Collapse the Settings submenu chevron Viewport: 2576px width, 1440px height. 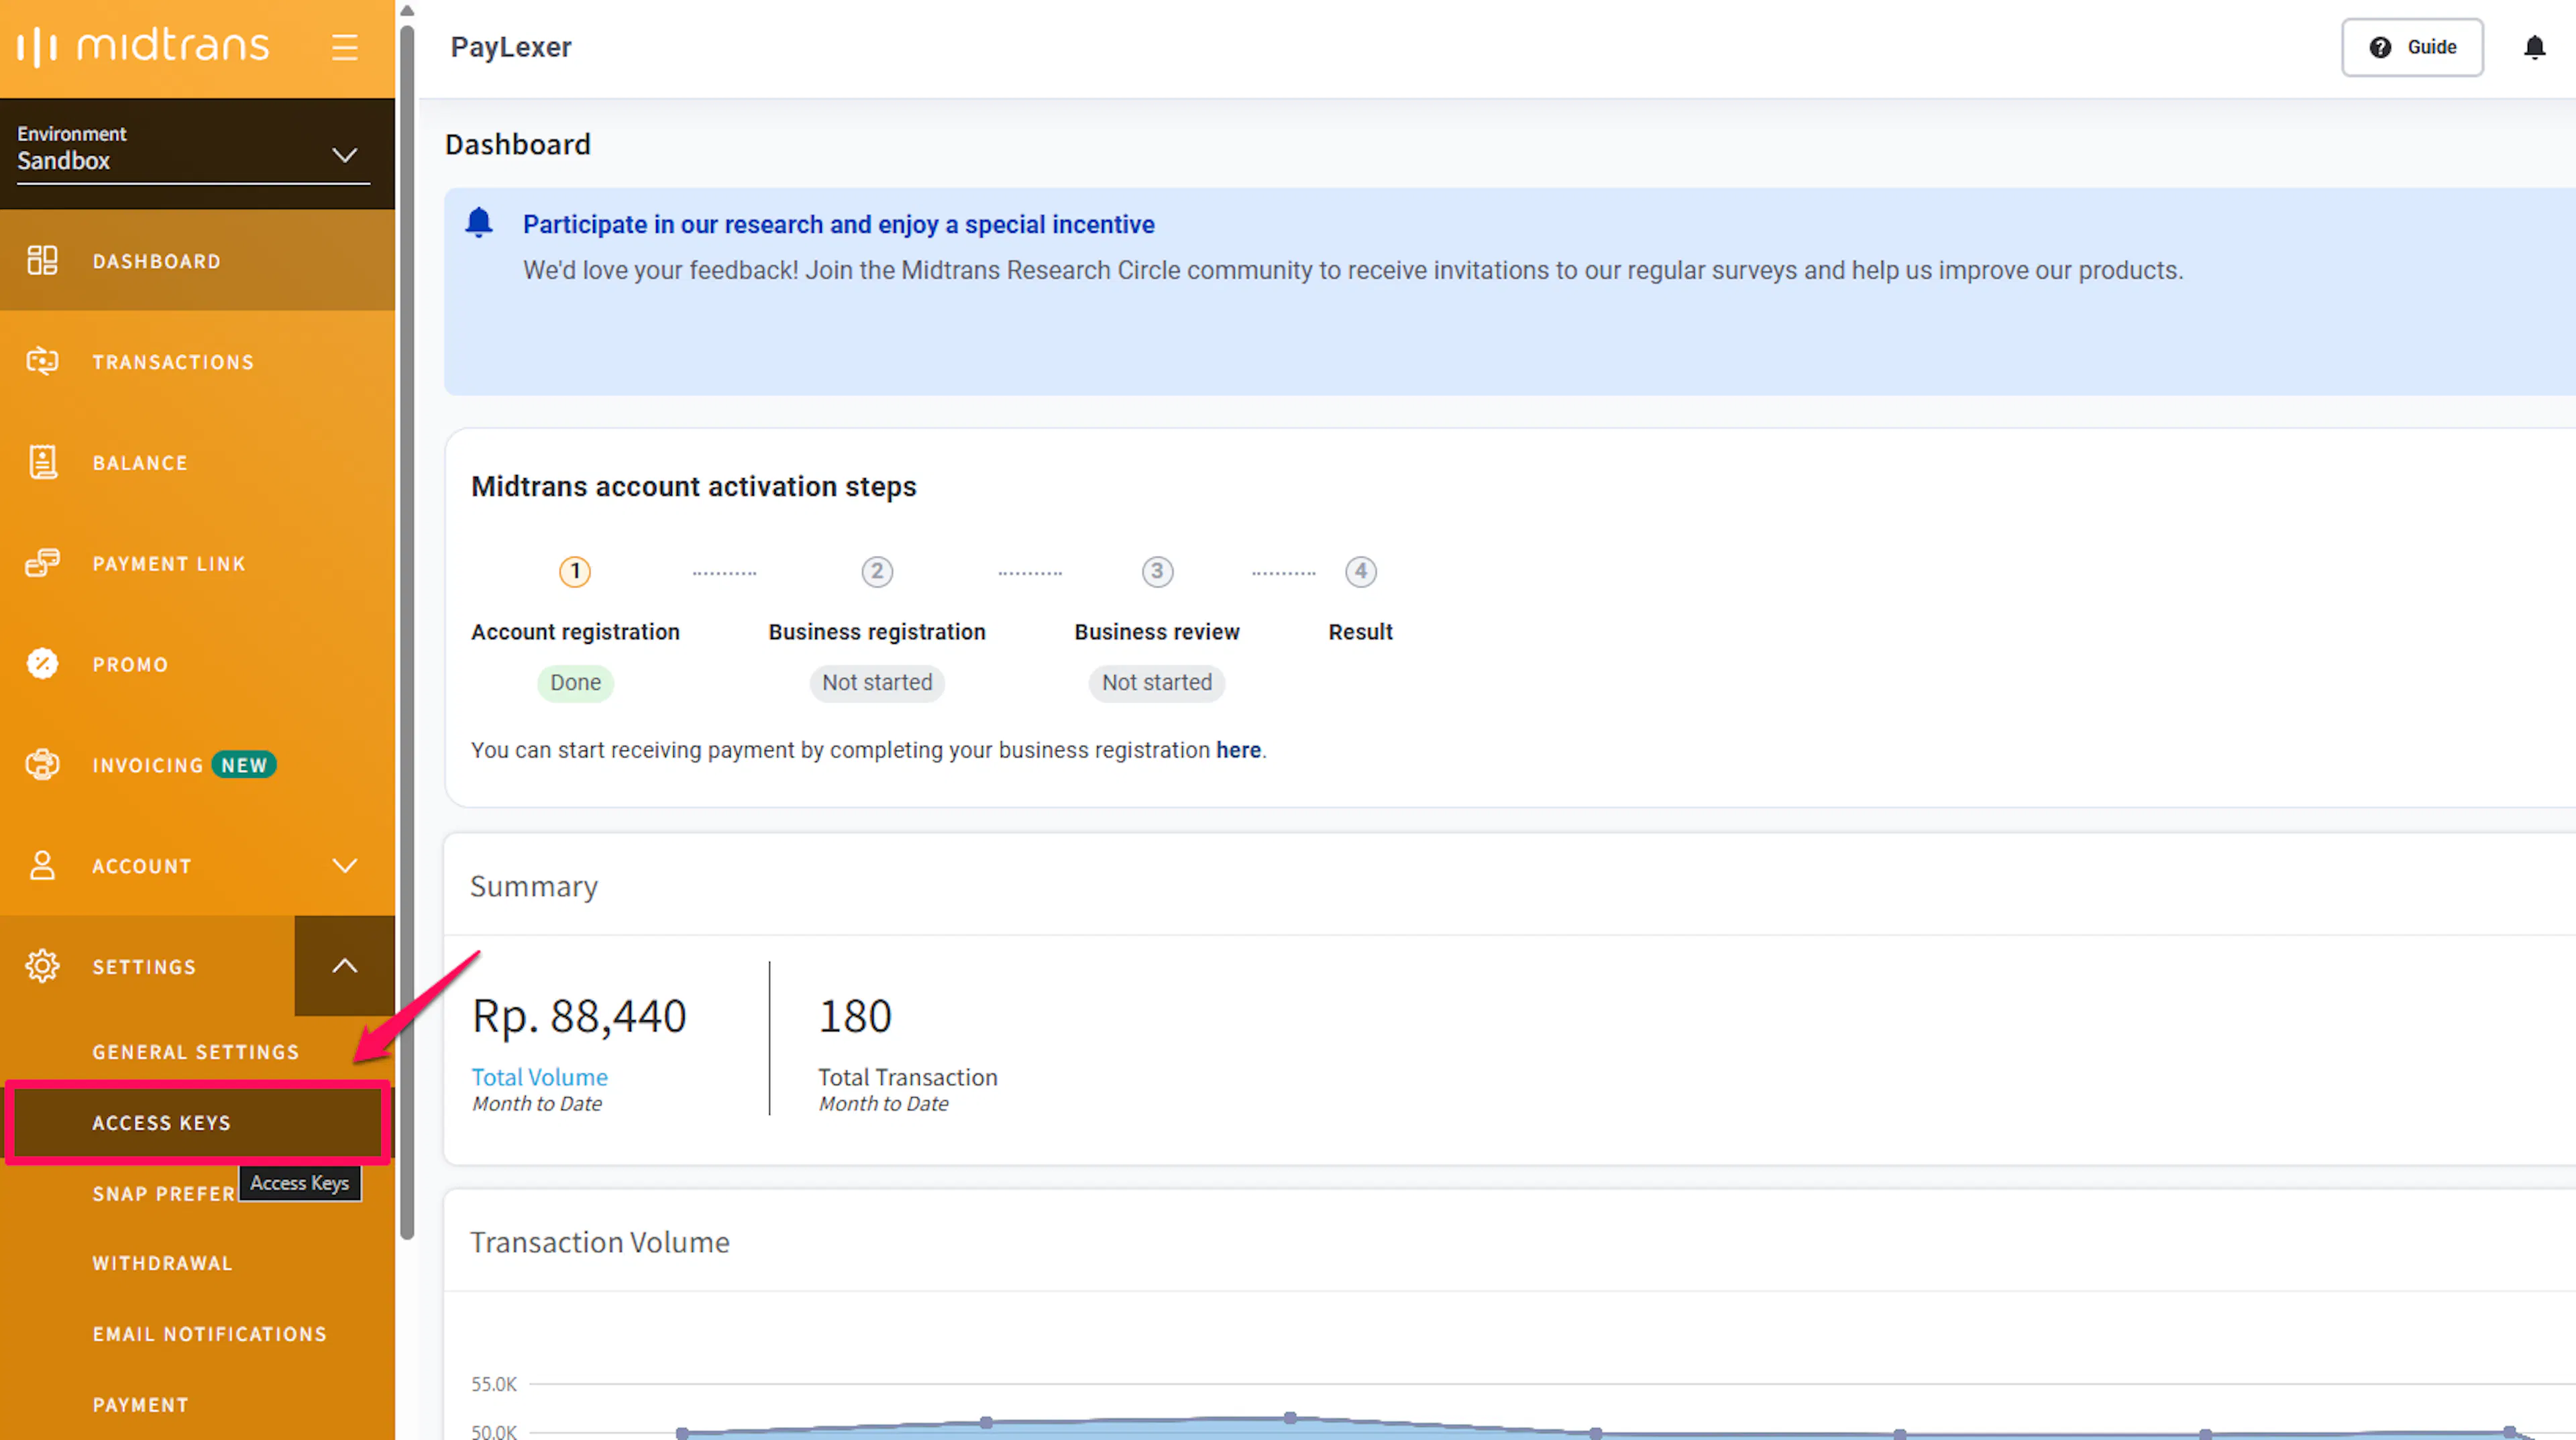click(x=345, y=966)
